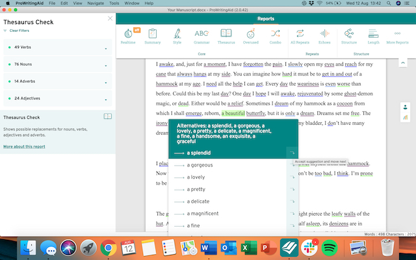The height and width of the screenshot is (260, 416).
Task: Click the colored bars chart icon at right
Action: tap(405, 117)
